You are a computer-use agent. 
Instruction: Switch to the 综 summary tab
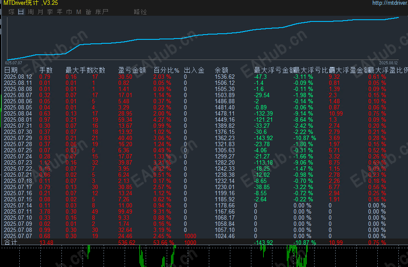11,12
